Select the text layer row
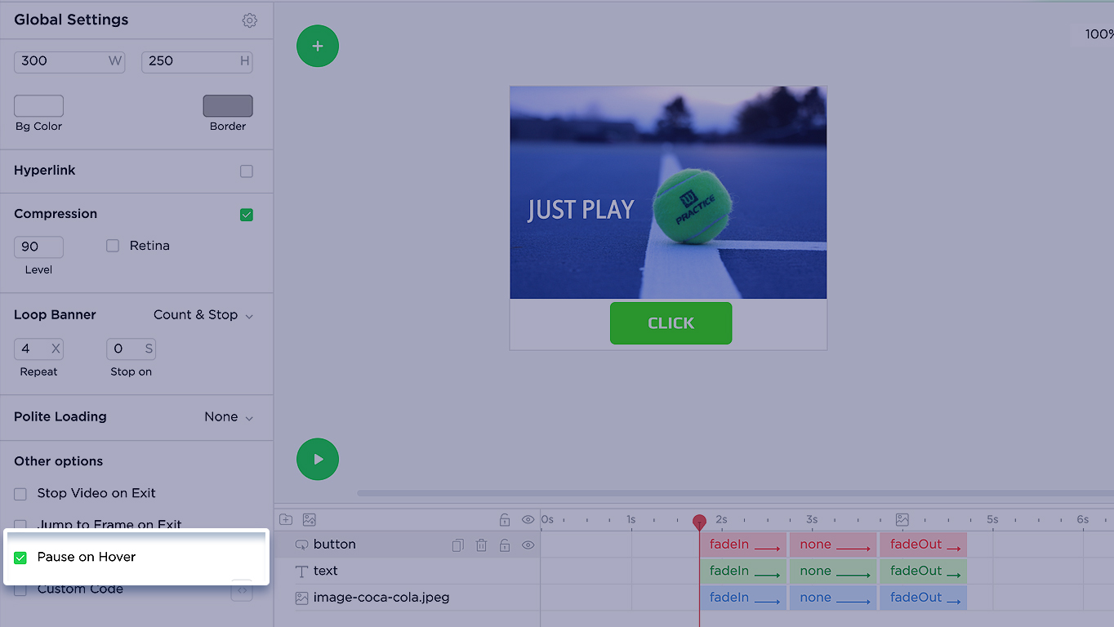The image size is (1114, 627). point(407,571)
